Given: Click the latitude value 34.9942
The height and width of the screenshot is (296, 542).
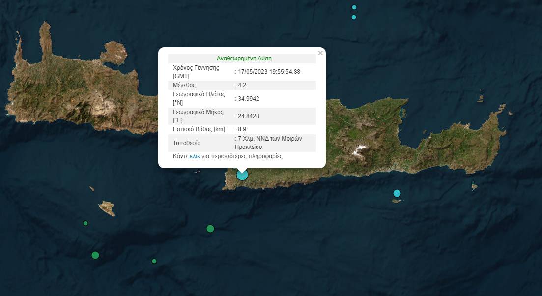Looking at the screenshot, I should [248, 99].
